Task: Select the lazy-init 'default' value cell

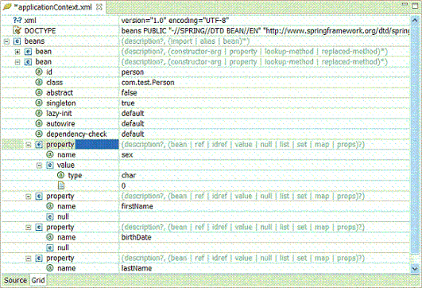Action: [x=265, y=114]
